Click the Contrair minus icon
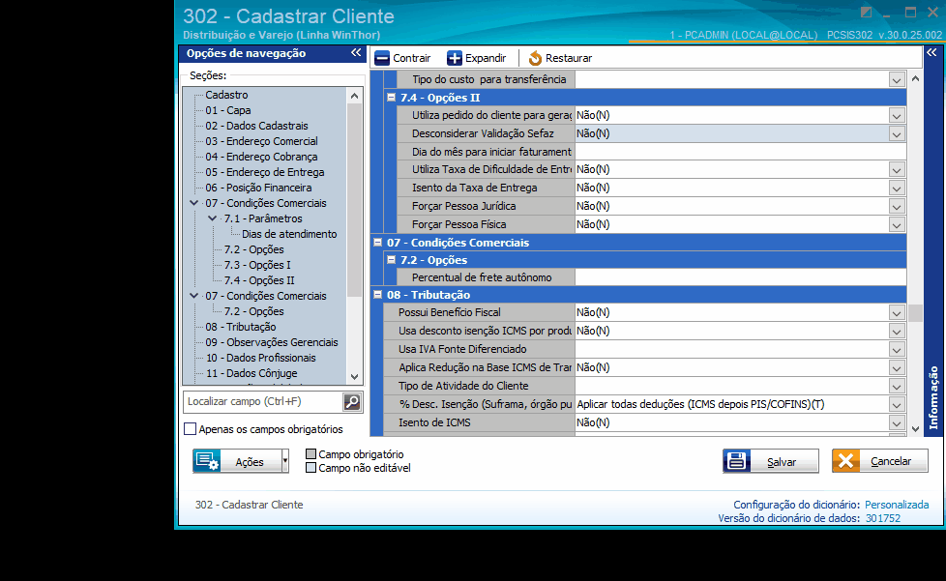 382,58
